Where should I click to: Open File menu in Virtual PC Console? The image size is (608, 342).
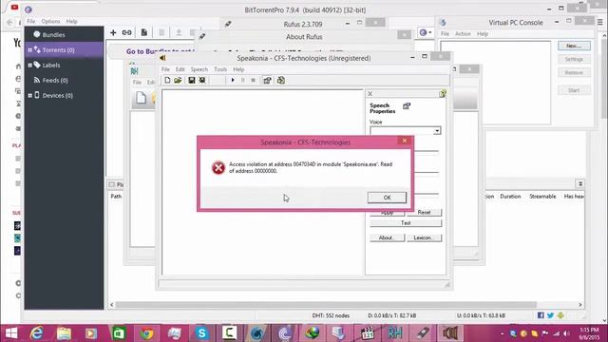point(445,34)
